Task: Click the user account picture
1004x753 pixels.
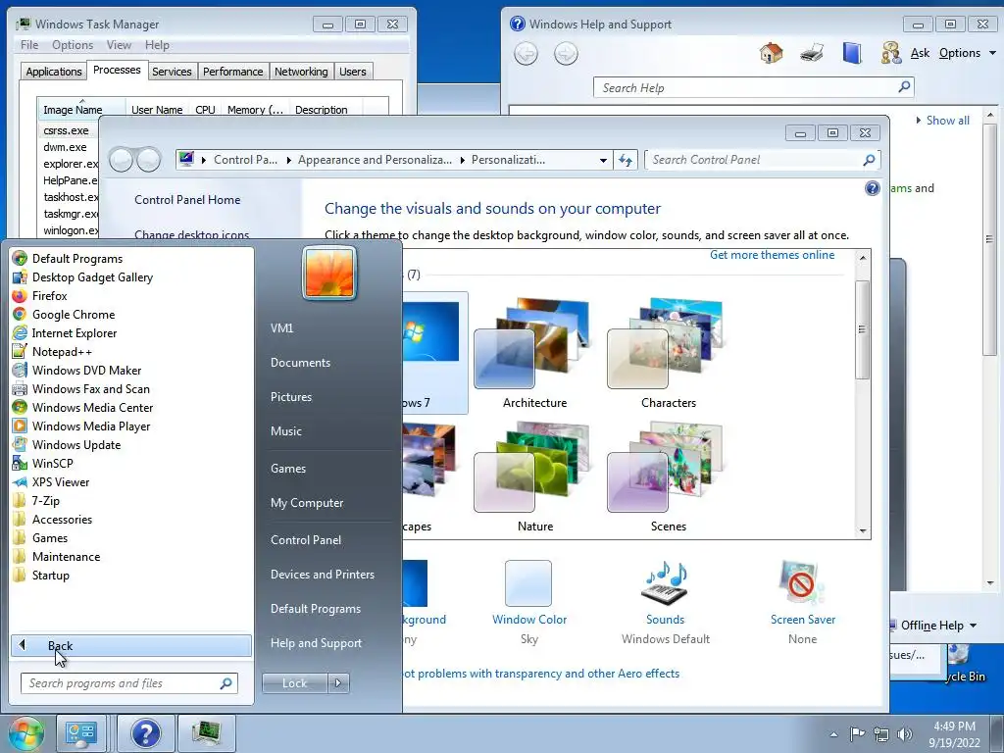Action: (329, 273)
